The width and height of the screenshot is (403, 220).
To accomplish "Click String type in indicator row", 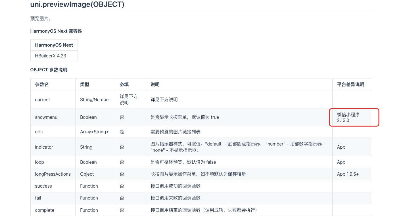I will (x=86, y=147).
